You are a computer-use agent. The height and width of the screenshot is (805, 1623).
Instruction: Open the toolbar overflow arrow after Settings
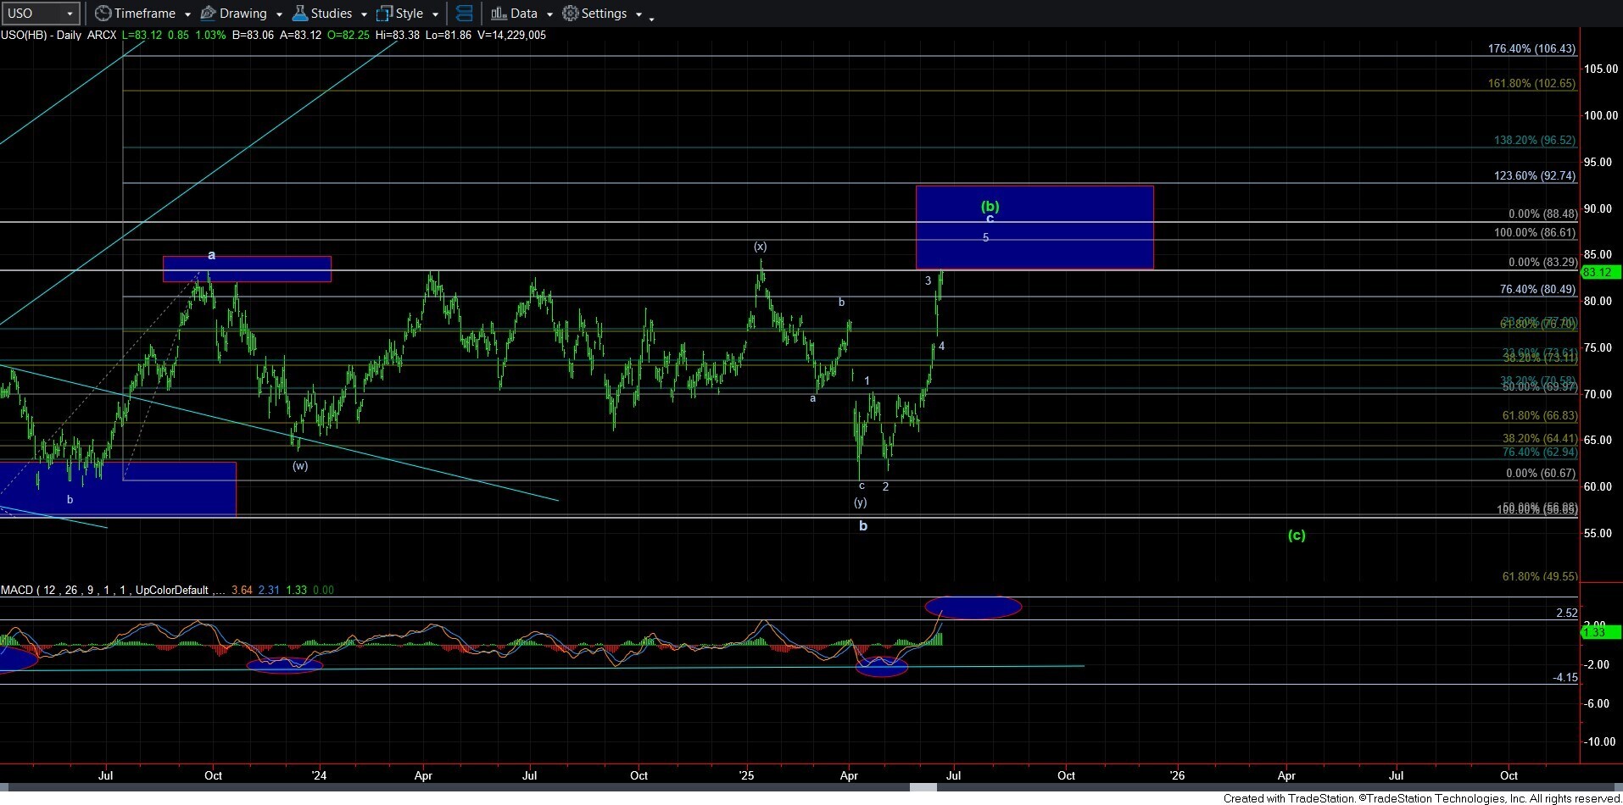pos(651,18)
